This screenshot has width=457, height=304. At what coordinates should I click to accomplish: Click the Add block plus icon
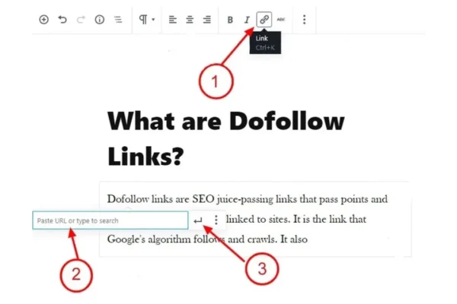pos(43,20)
